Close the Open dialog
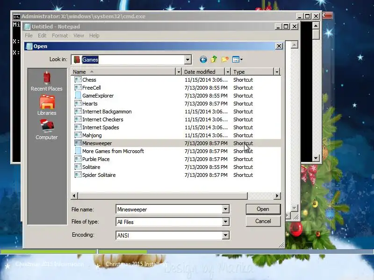374x280 pixels. coord(279,46)
